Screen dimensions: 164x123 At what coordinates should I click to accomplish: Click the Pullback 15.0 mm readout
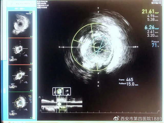click(x=129, y=84)
